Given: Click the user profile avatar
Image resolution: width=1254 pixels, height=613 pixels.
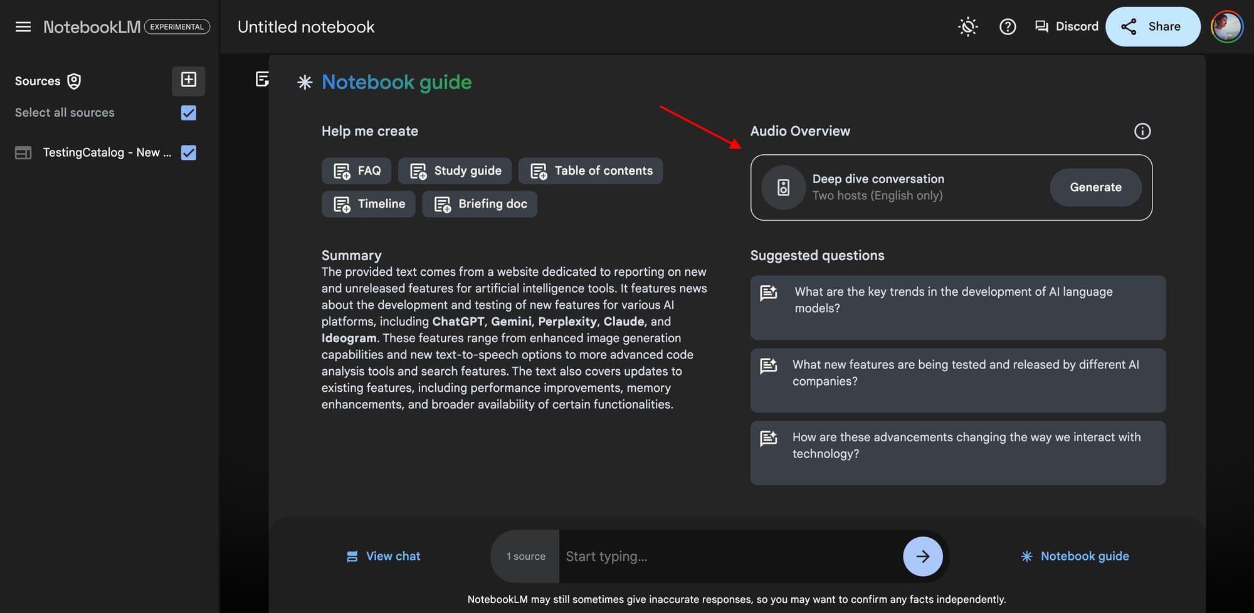Looking at the screenshot, I should tap(1227, 27).
